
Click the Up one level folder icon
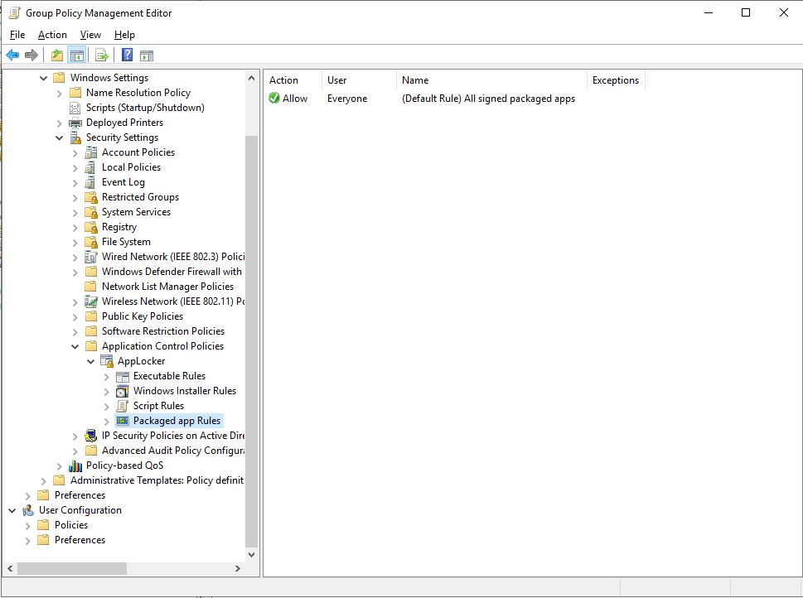tap(57, 55)
